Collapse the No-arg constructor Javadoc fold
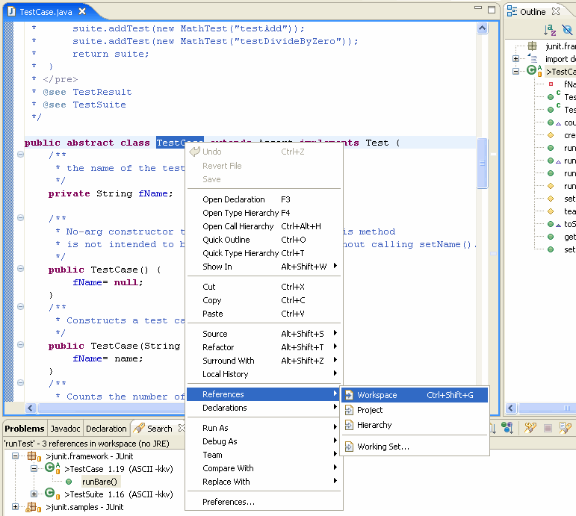This screenshot has height=516, width=576. click(x=21, y=218)
